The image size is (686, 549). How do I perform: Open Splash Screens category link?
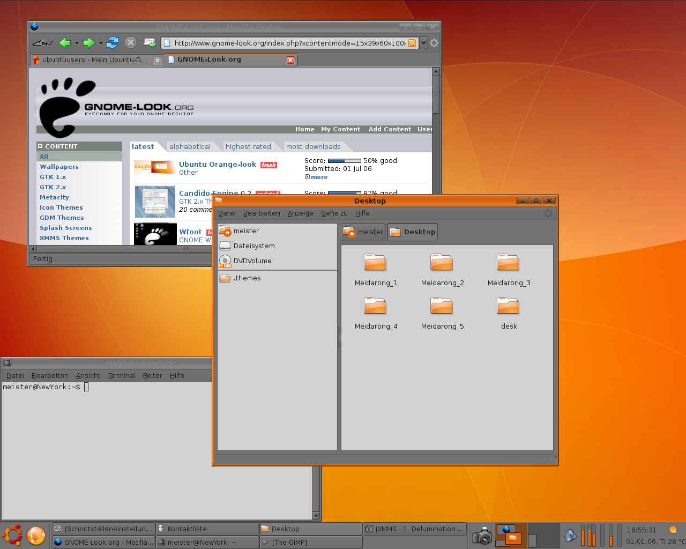[x=65, y=228]
